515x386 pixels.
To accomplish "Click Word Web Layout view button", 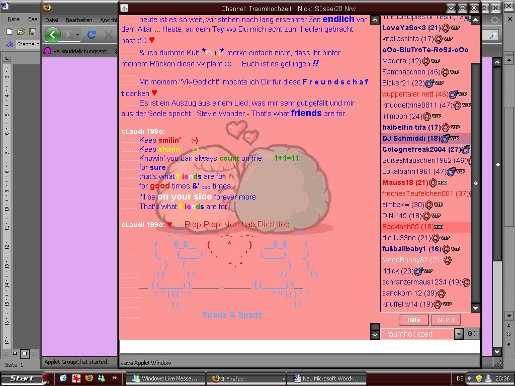I will coord(15,353).
